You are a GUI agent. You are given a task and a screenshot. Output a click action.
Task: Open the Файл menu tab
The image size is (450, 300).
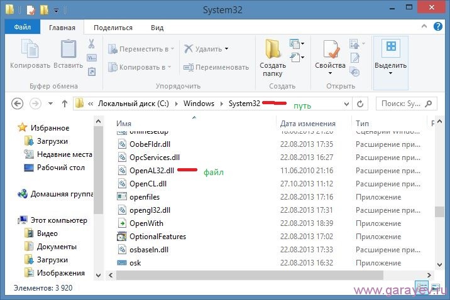[23, 27]
